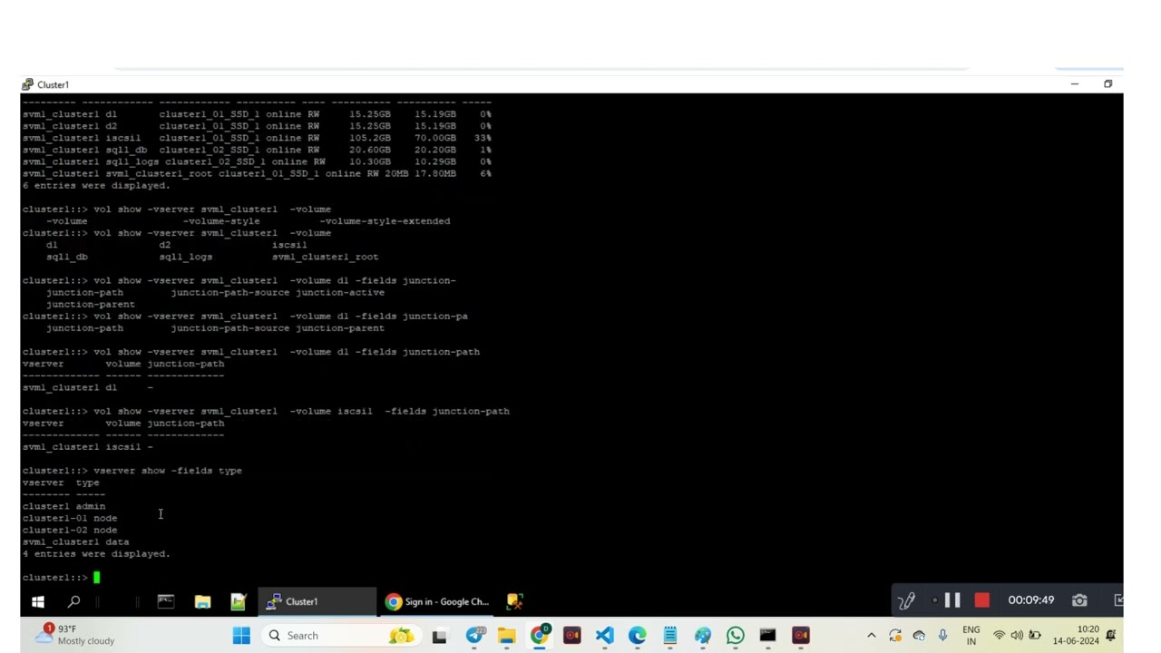The width and height of the screenshot is (1161, 653).
Task: Click the 'svm1_cluster1 data' output row
Action: click(76, 541)
